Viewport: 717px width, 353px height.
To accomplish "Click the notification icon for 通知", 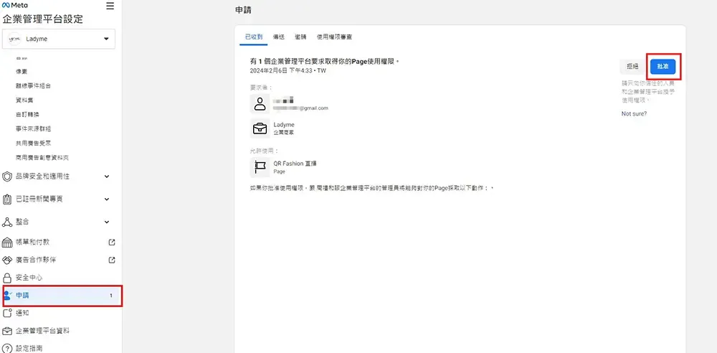I will (x=7, y=313).
